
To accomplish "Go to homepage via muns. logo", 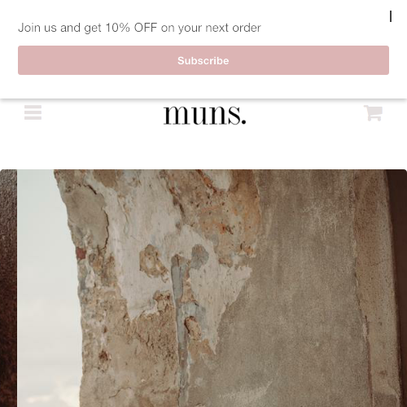I will point(205,115).
